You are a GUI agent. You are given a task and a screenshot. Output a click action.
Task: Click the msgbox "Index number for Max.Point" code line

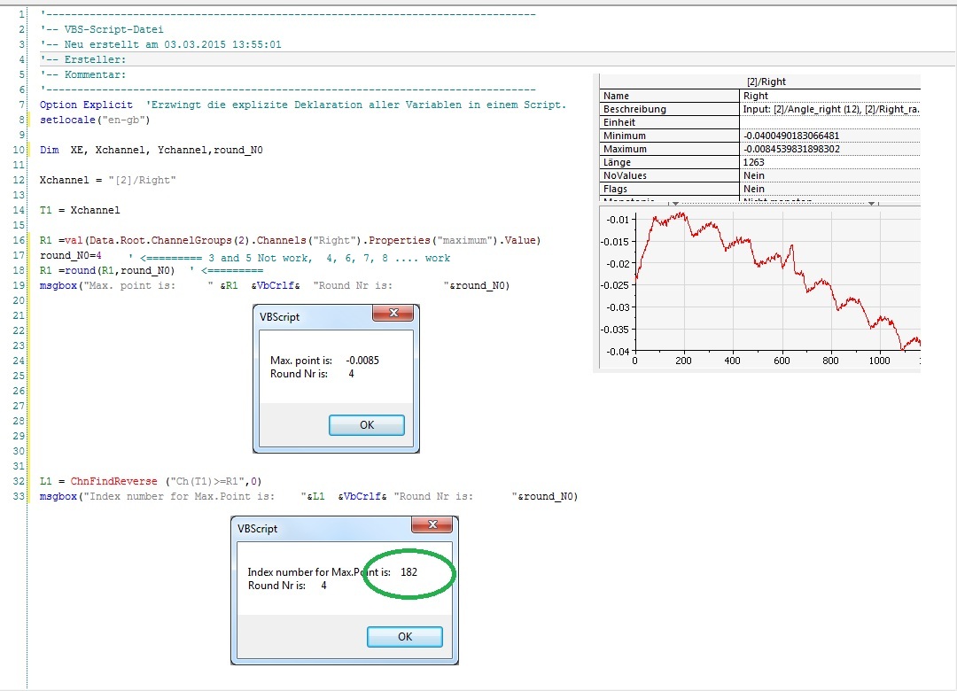309,496
